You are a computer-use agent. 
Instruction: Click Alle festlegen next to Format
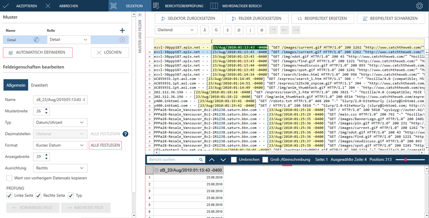tap(105, 145)
